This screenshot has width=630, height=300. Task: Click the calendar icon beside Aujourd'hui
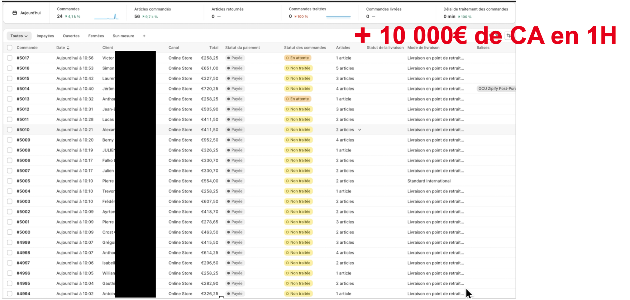(14, 13)
